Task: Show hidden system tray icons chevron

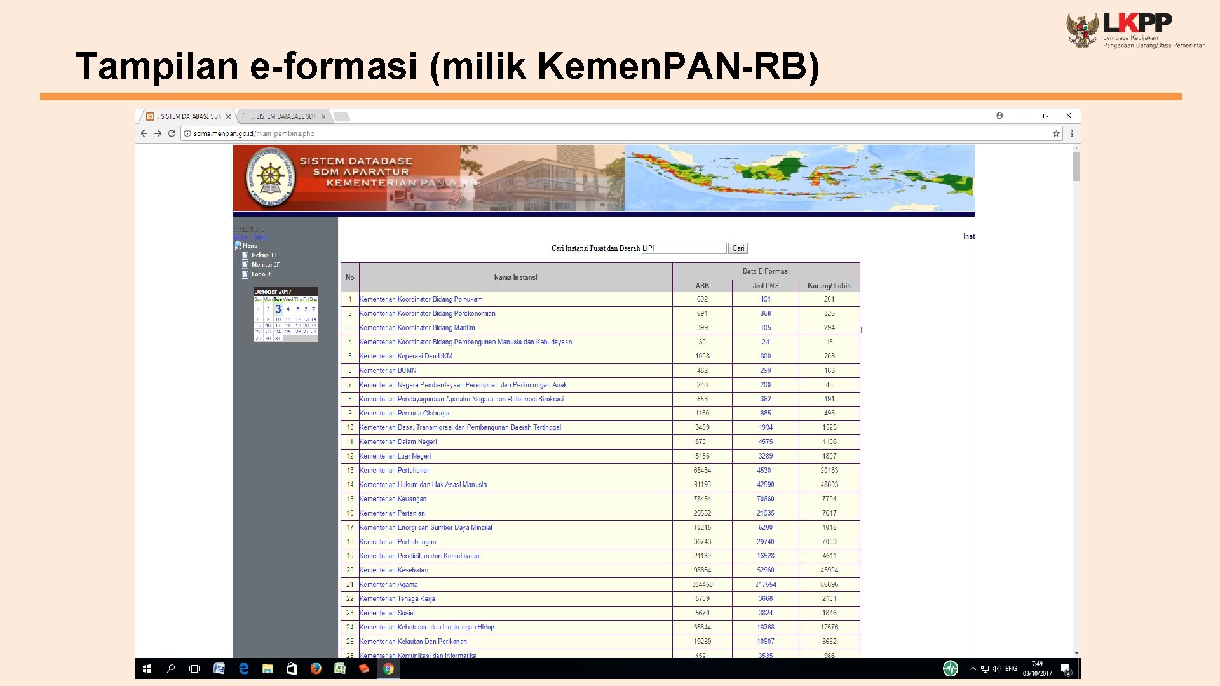Action: click(973, 668)
